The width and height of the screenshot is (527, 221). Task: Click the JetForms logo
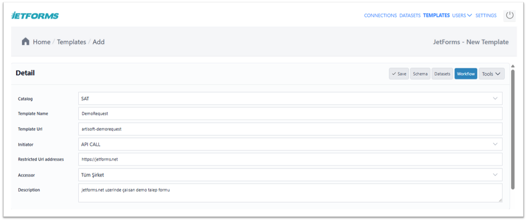click(35, 16)
